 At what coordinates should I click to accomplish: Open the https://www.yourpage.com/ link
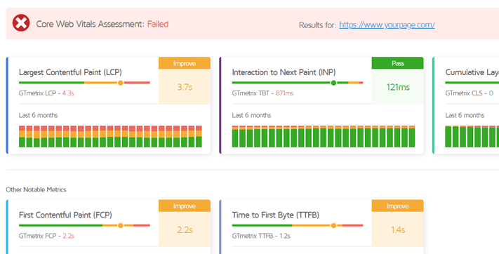click(x=387, y=25)
